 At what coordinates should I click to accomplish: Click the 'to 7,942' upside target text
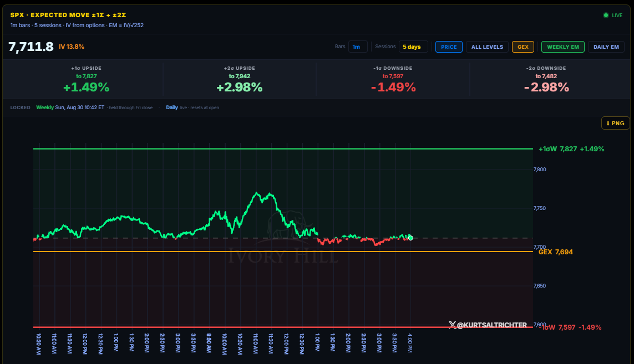click(x=240, y=76)
